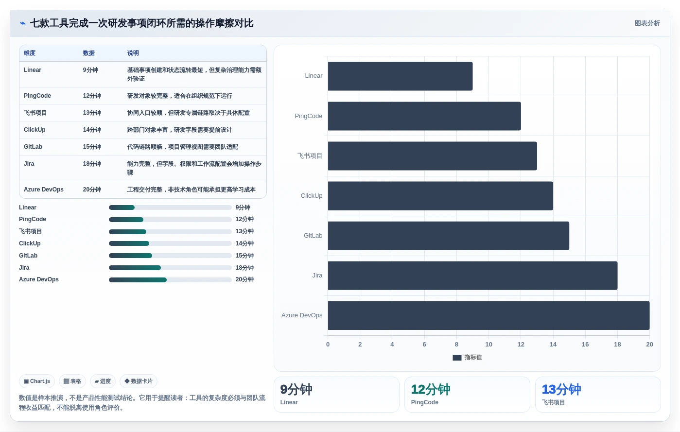Click the 15分钟 table cell
Image resolution: width=680 pixels, height=432 pixels.
click(x=92, y=147)
